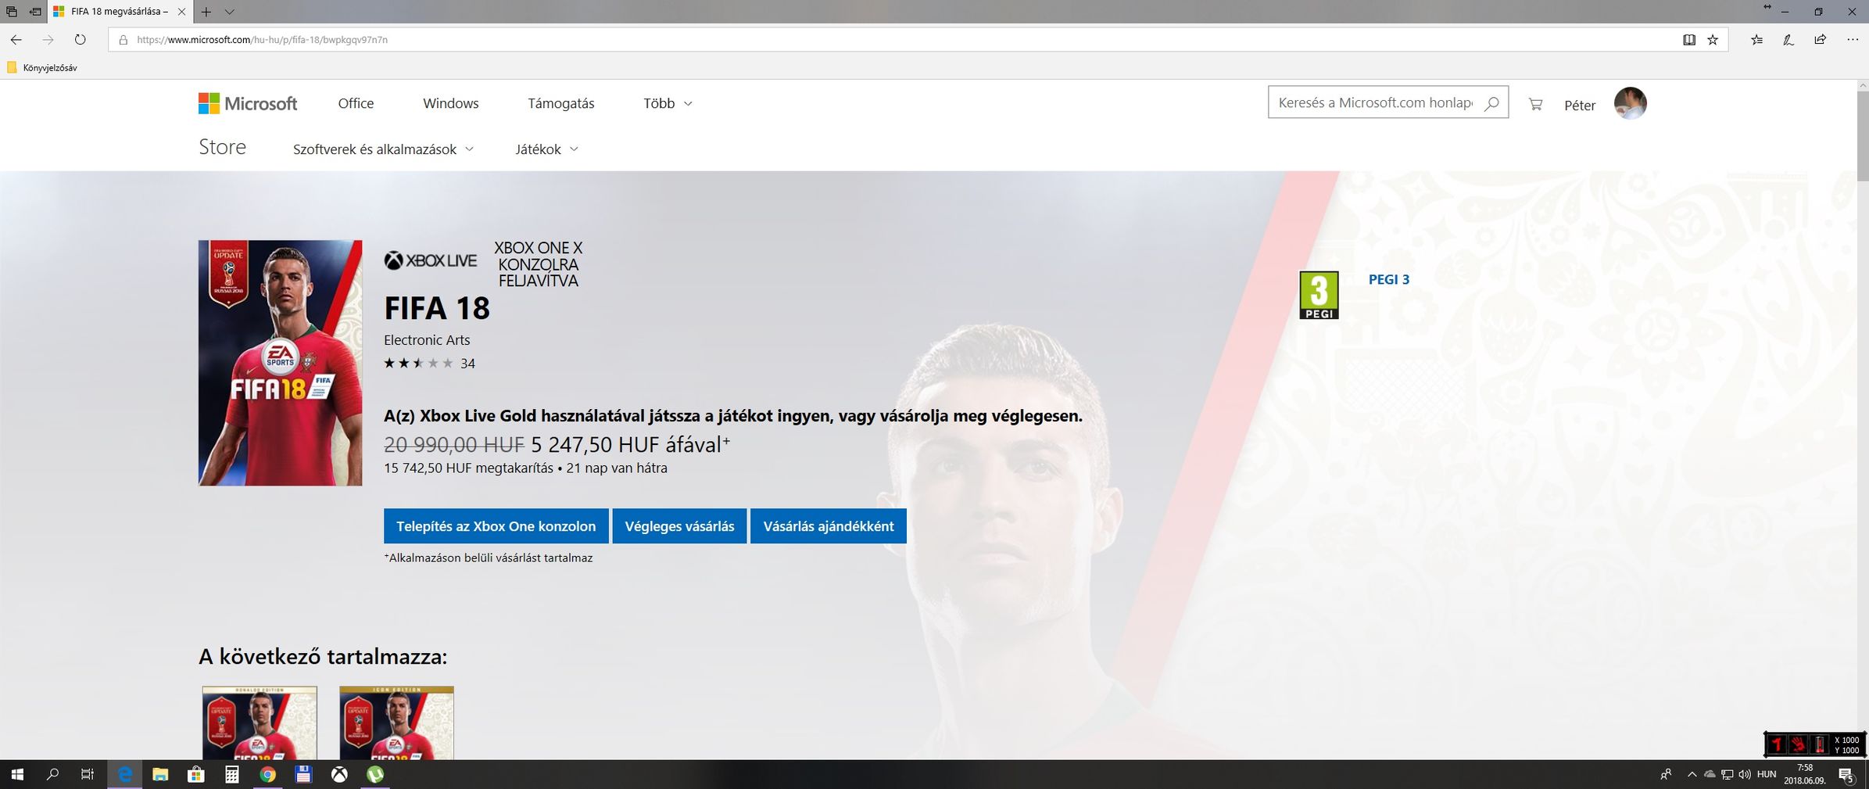The width and height of the screenshot is (1869, 789).
Task: Show hidden system tray icons
Action: coord(1692,774)
